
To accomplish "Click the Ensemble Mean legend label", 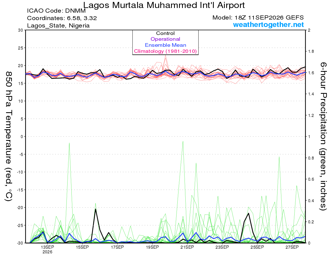I will click(x=165, y=45).
